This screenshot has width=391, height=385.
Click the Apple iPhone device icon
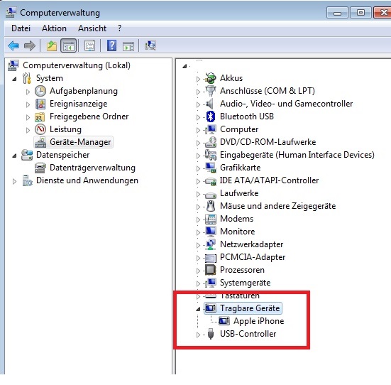click(x=224, y=321)
